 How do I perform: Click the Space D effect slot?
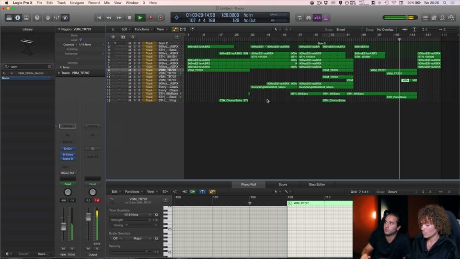pyautogui.click(x=68, y=159)
